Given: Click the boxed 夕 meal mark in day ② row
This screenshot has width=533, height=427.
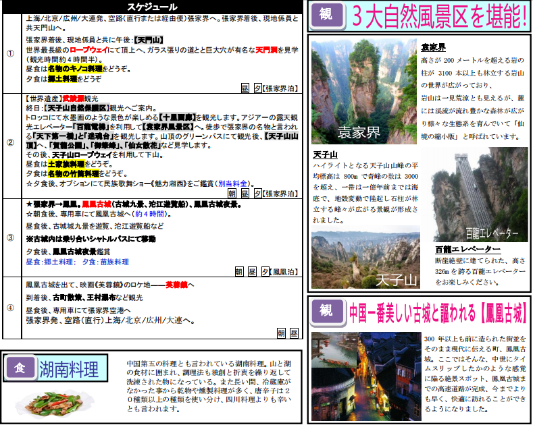Looking at the screenshot, I should [x=258, y=194].
